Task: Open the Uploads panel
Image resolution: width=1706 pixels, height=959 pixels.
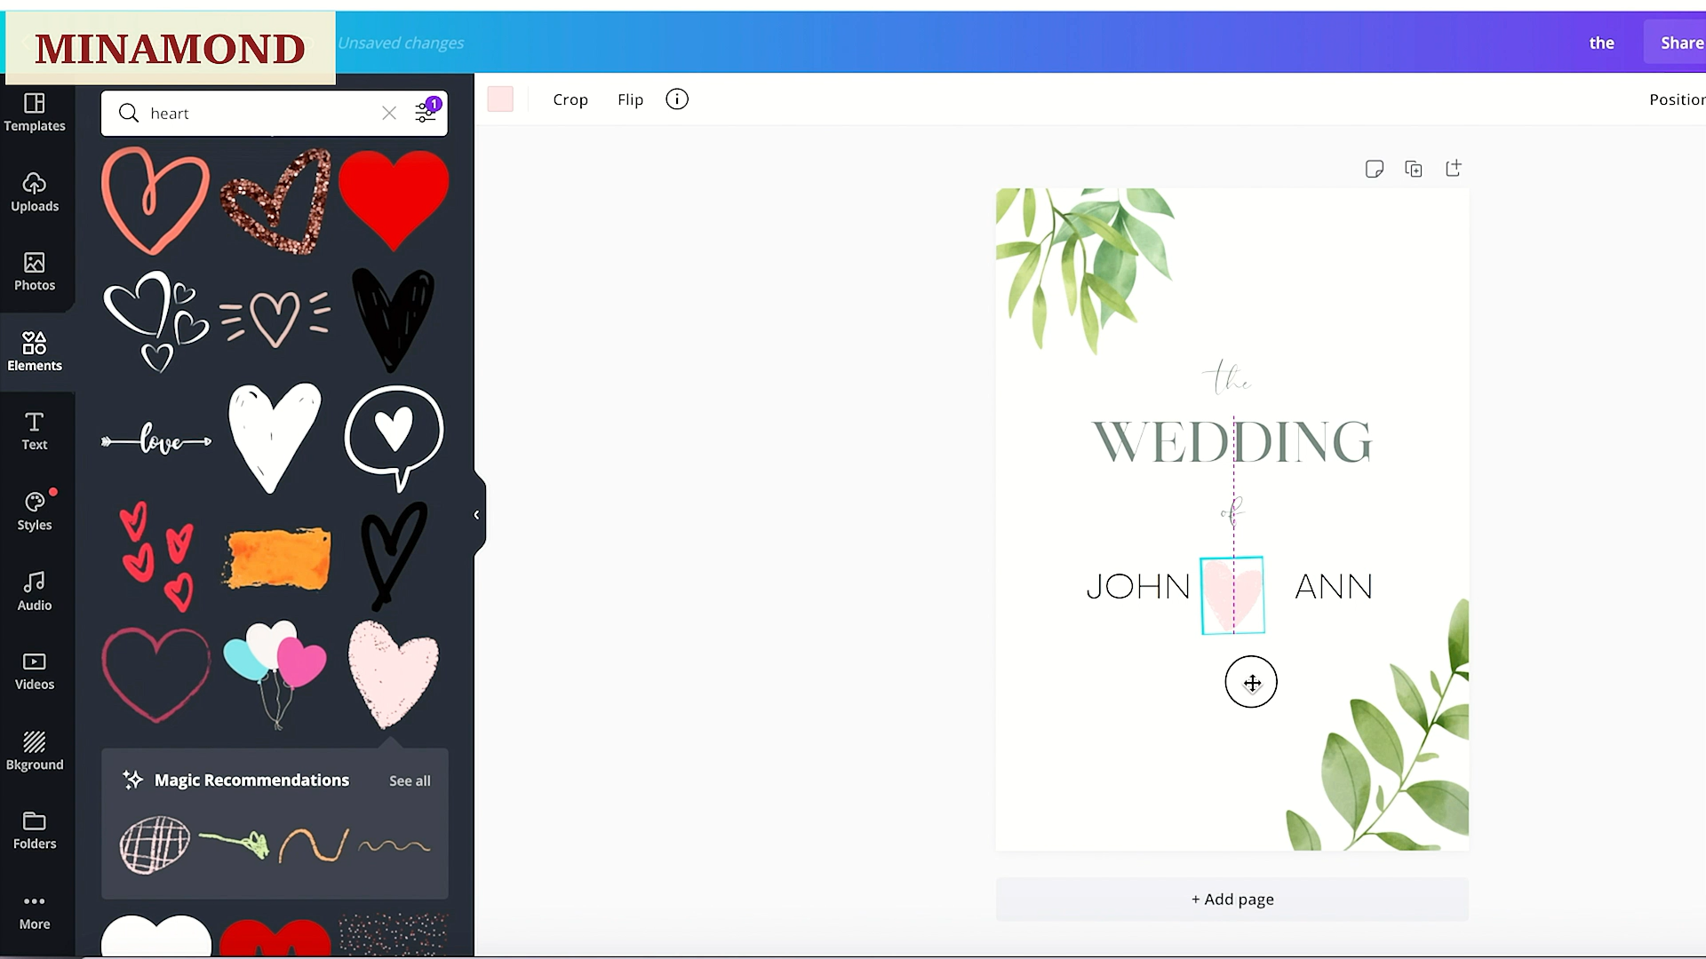Action: (35, 193)
